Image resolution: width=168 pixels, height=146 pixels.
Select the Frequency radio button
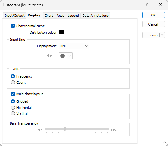click(x=13, y=76)
